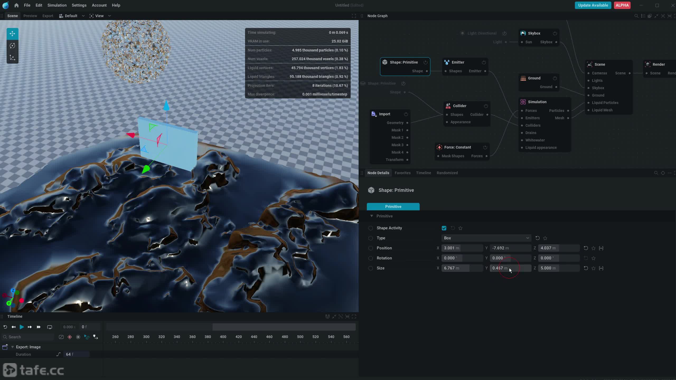Collapse the Export: Image timeline track
Viewport: 676px width, 380px height.
click(x=12, y=347)
